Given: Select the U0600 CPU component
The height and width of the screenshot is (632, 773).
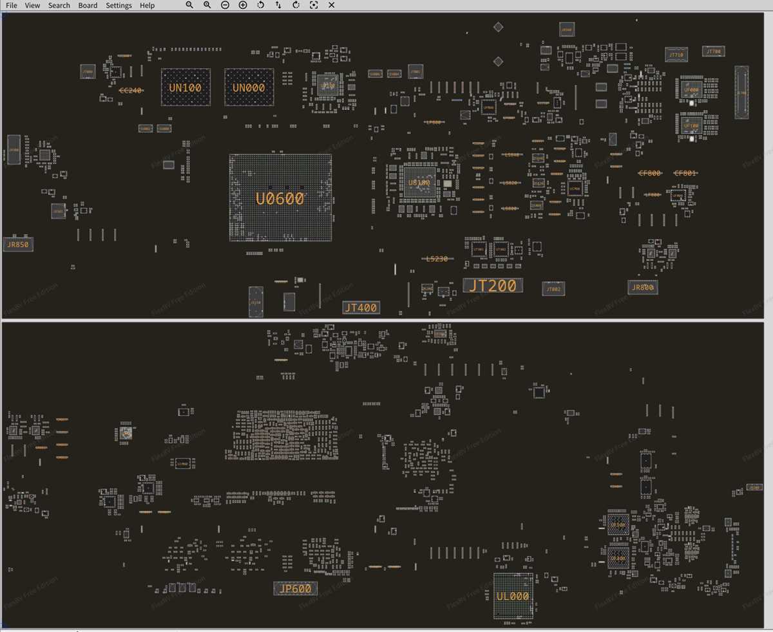Looking at the screenshot, I should pos(280,198).
